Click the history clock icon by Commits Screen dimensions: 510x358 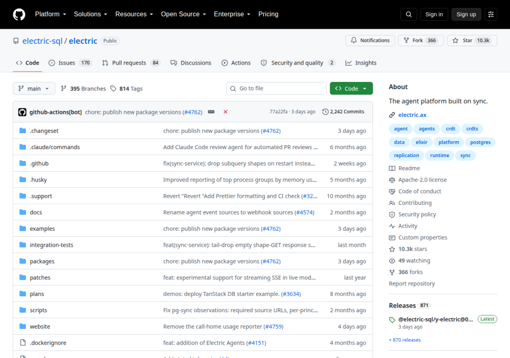pos(325,112)
